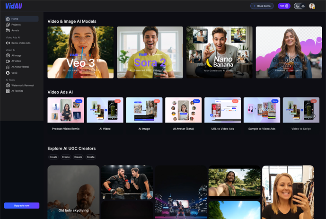Image resolution: width=326 pixels, height=219 pixels.
Task: Open the Home sidebar icon
Action: pyautogui.click(x=8, y=19)
